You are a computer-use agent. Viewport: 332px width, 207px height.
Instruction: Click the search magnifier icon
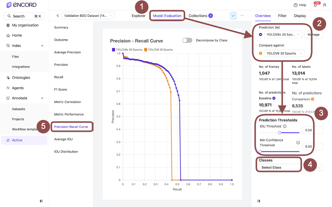(x=9, y=16)
